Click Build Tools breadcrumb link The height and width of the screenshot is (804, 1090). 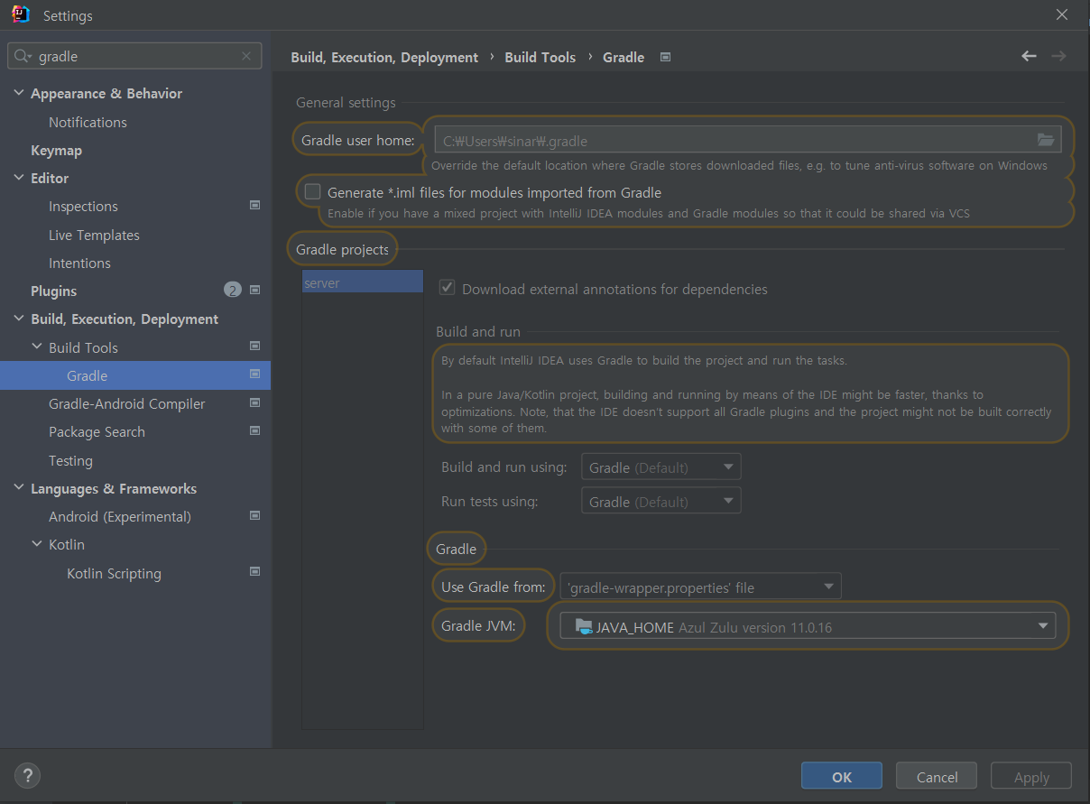click(540, 57)
